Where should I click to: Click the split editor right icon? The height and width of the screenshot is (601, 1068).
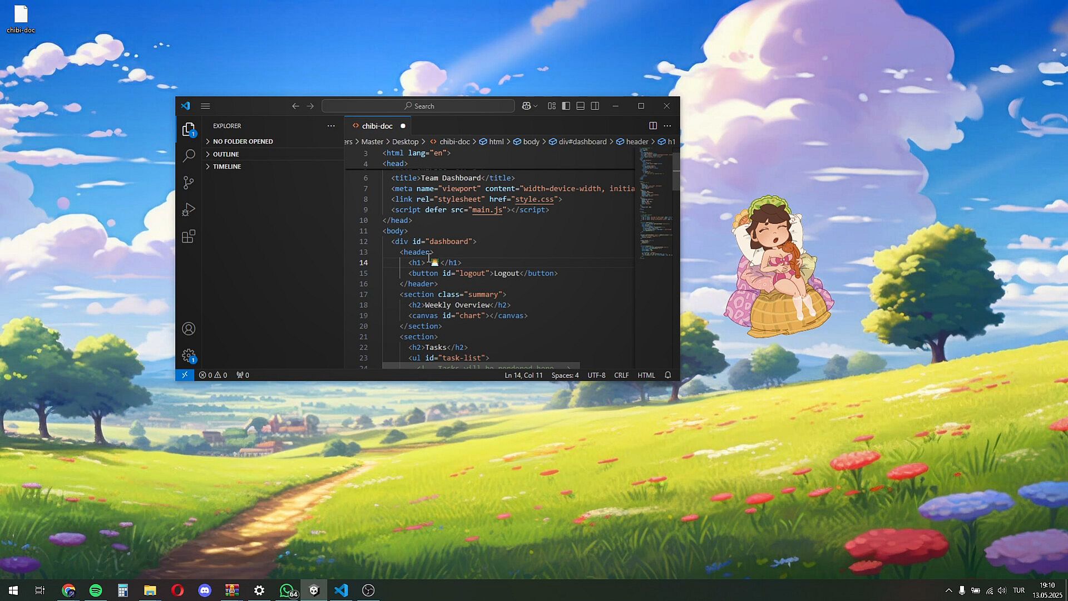point(653,126)
